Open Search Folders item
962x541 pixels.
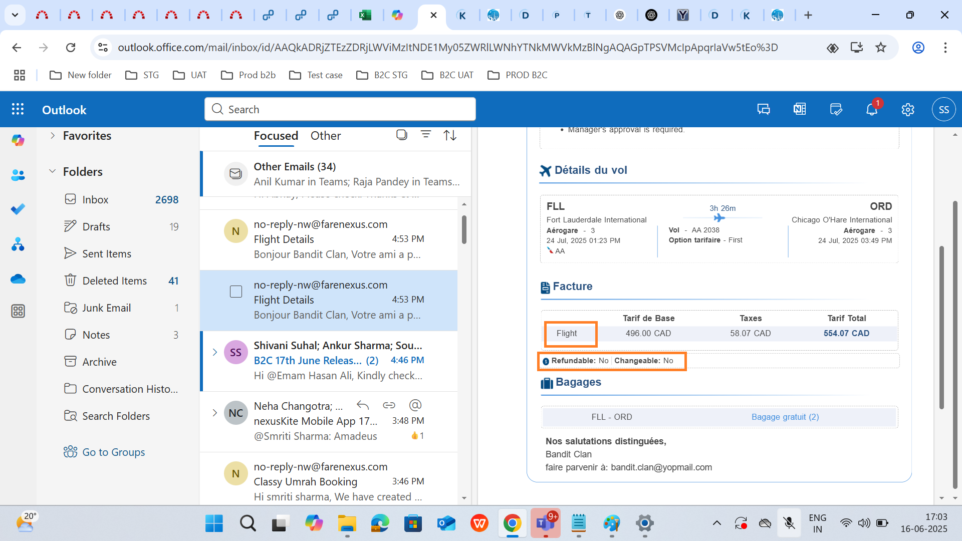(120, 416)
